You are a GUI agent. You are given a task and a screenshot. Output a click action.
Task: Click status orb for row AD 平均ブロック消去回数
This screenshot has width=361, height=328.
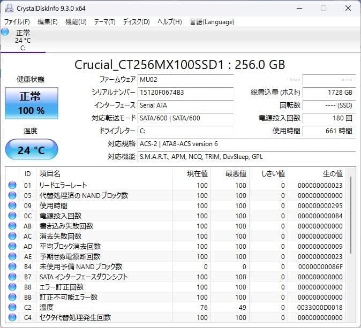[12, 246]
